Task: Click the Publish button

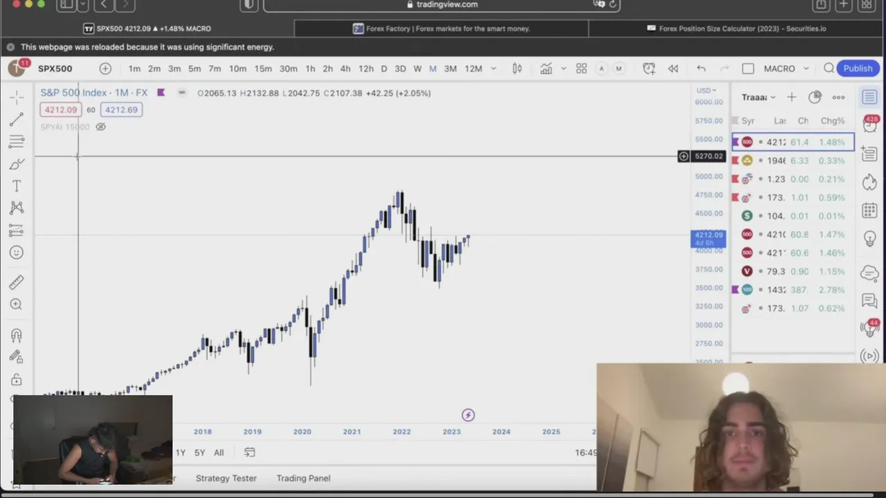Action: [x=858, y=68]
